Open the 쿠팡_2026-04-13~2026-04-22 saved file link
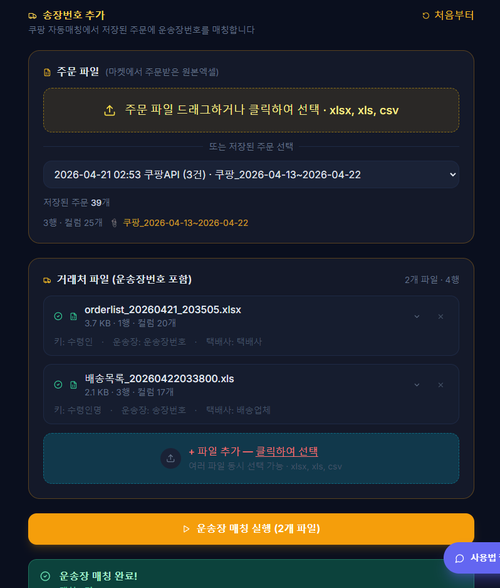 click(x=185, y=223)
